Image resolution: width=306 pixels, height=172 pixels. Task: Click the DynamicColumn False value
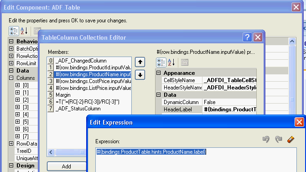pos(229,102)
